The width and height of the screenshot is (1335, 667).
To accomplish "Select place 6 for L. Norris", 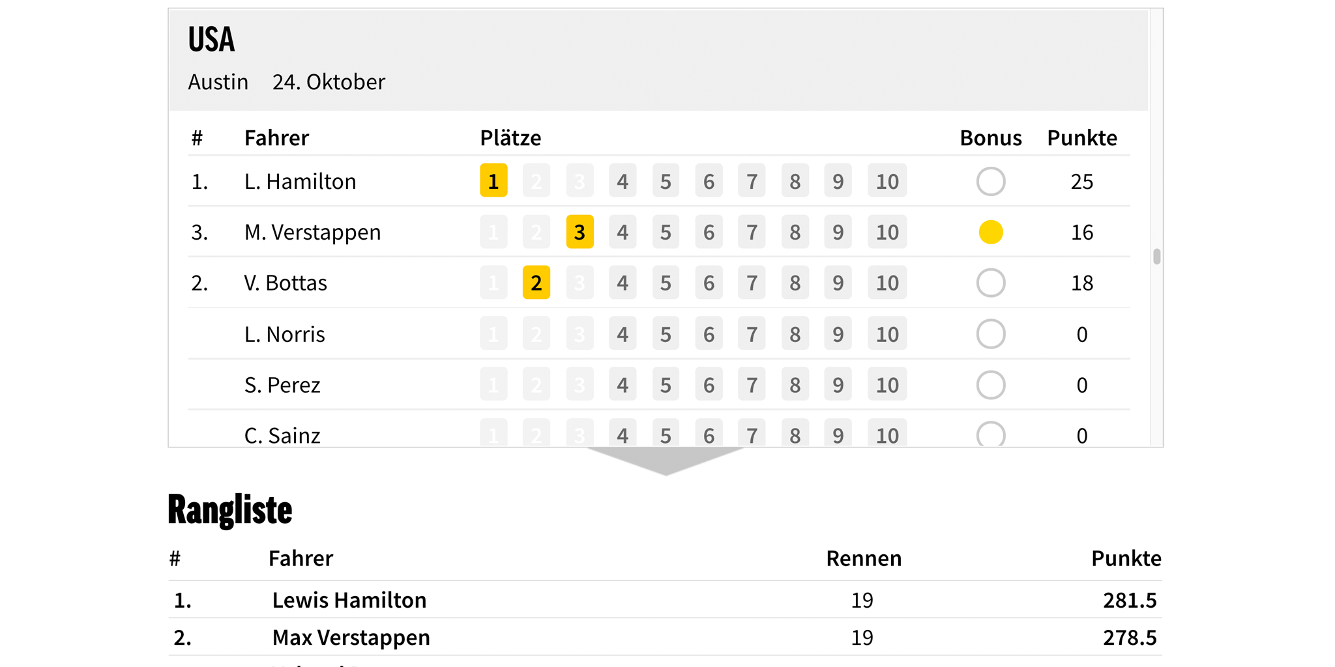I will pos(709,333).
